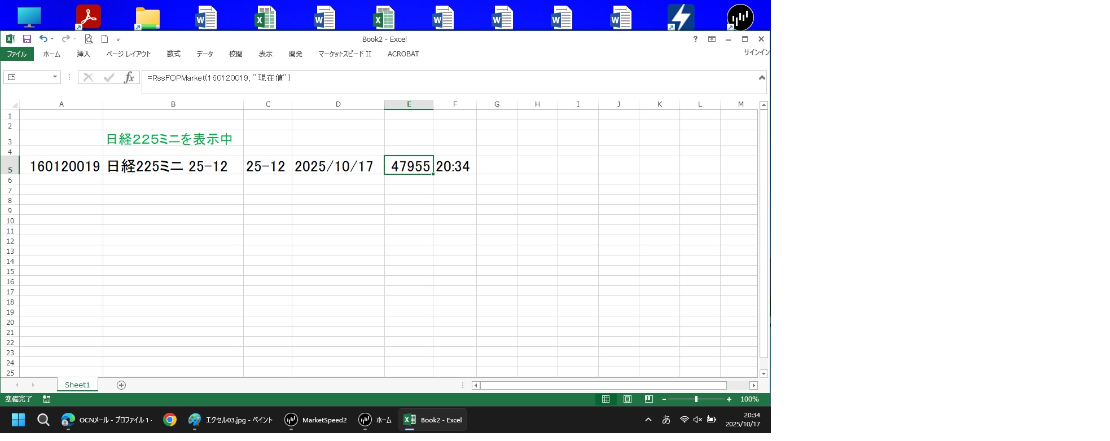Select cell A5 containing 160120019

tap(62, 166)
